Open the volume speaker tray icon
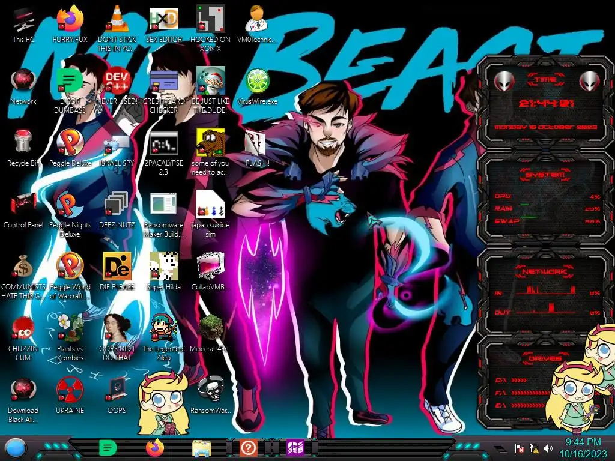 pyautogui.click(x=548, y=448)
